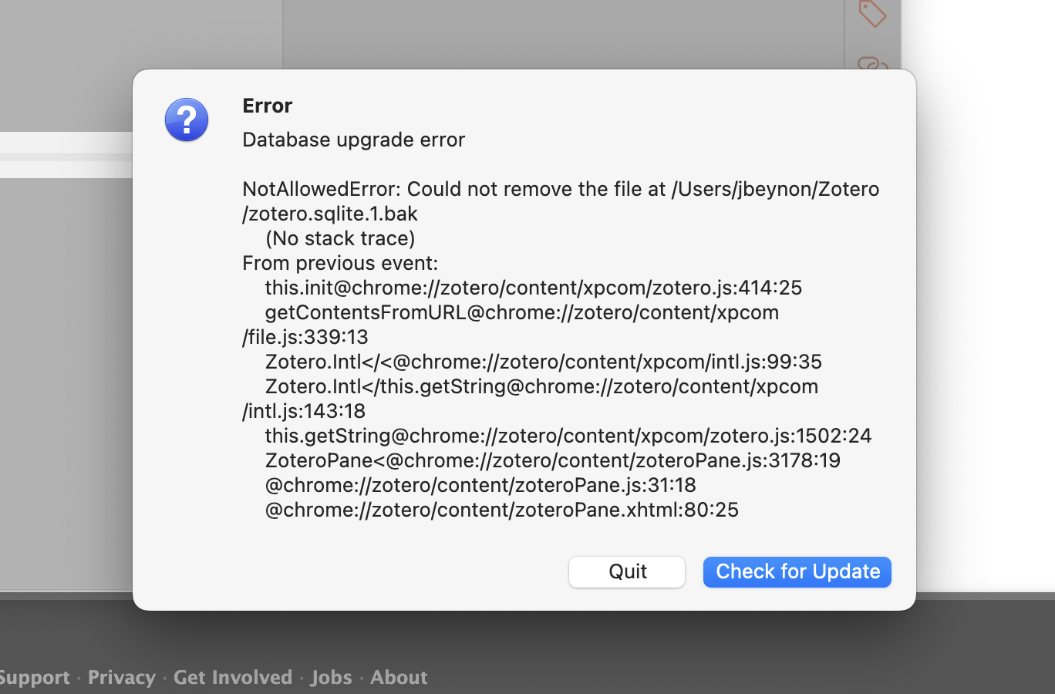Open the About footer link
This screenshot has height=694, width=1055.
pos(399,677)
